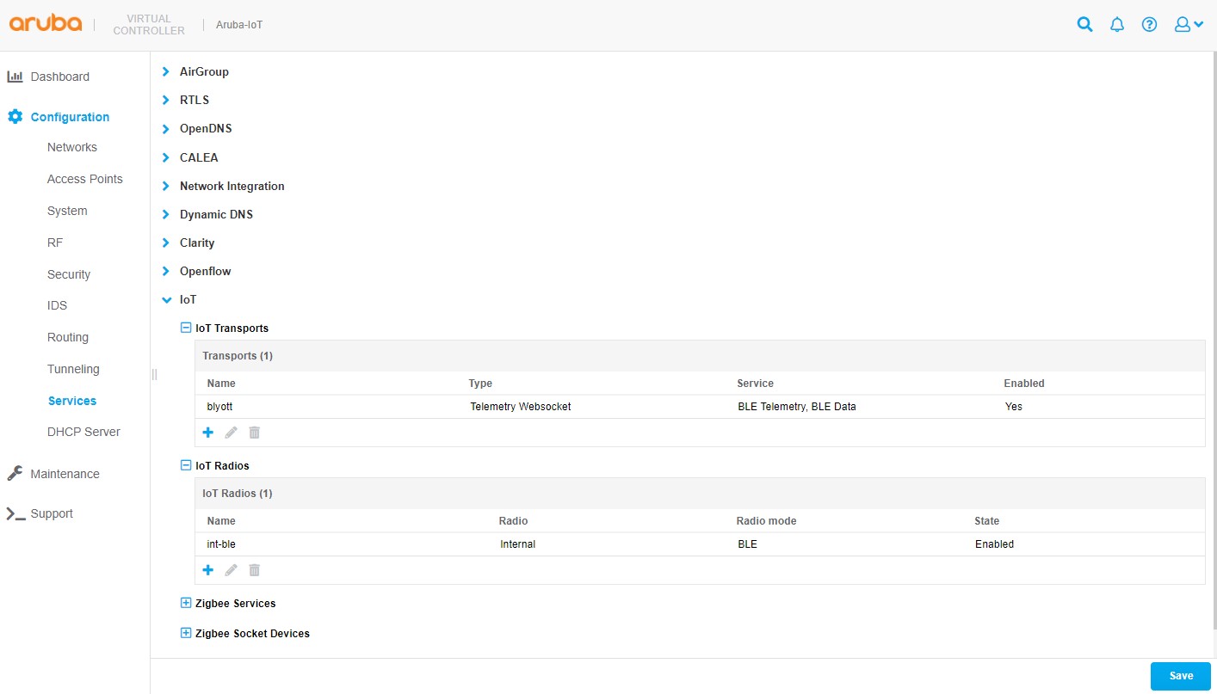Open the search magnifier icon
Screen dimensions: 1217x694
click(x=1084, y=24)
